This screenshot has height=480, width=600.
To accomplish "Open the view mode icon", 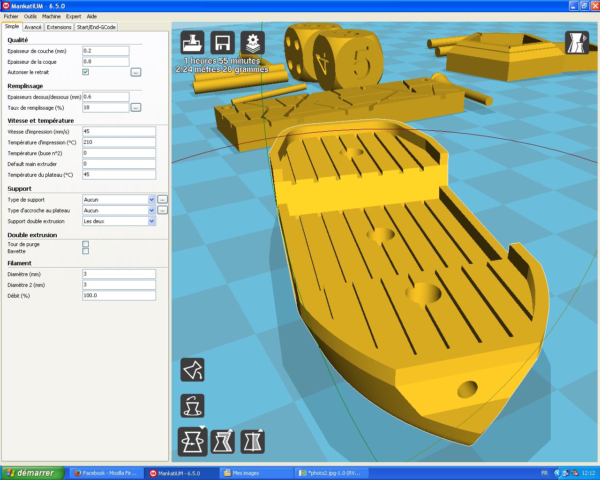I will [x=577, y=43].
